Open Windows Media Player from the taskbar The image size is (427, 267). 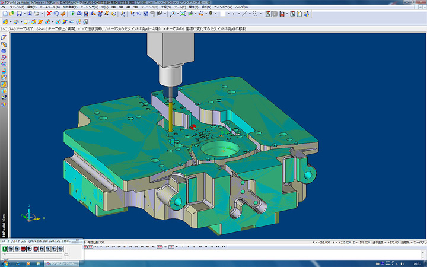28,263
